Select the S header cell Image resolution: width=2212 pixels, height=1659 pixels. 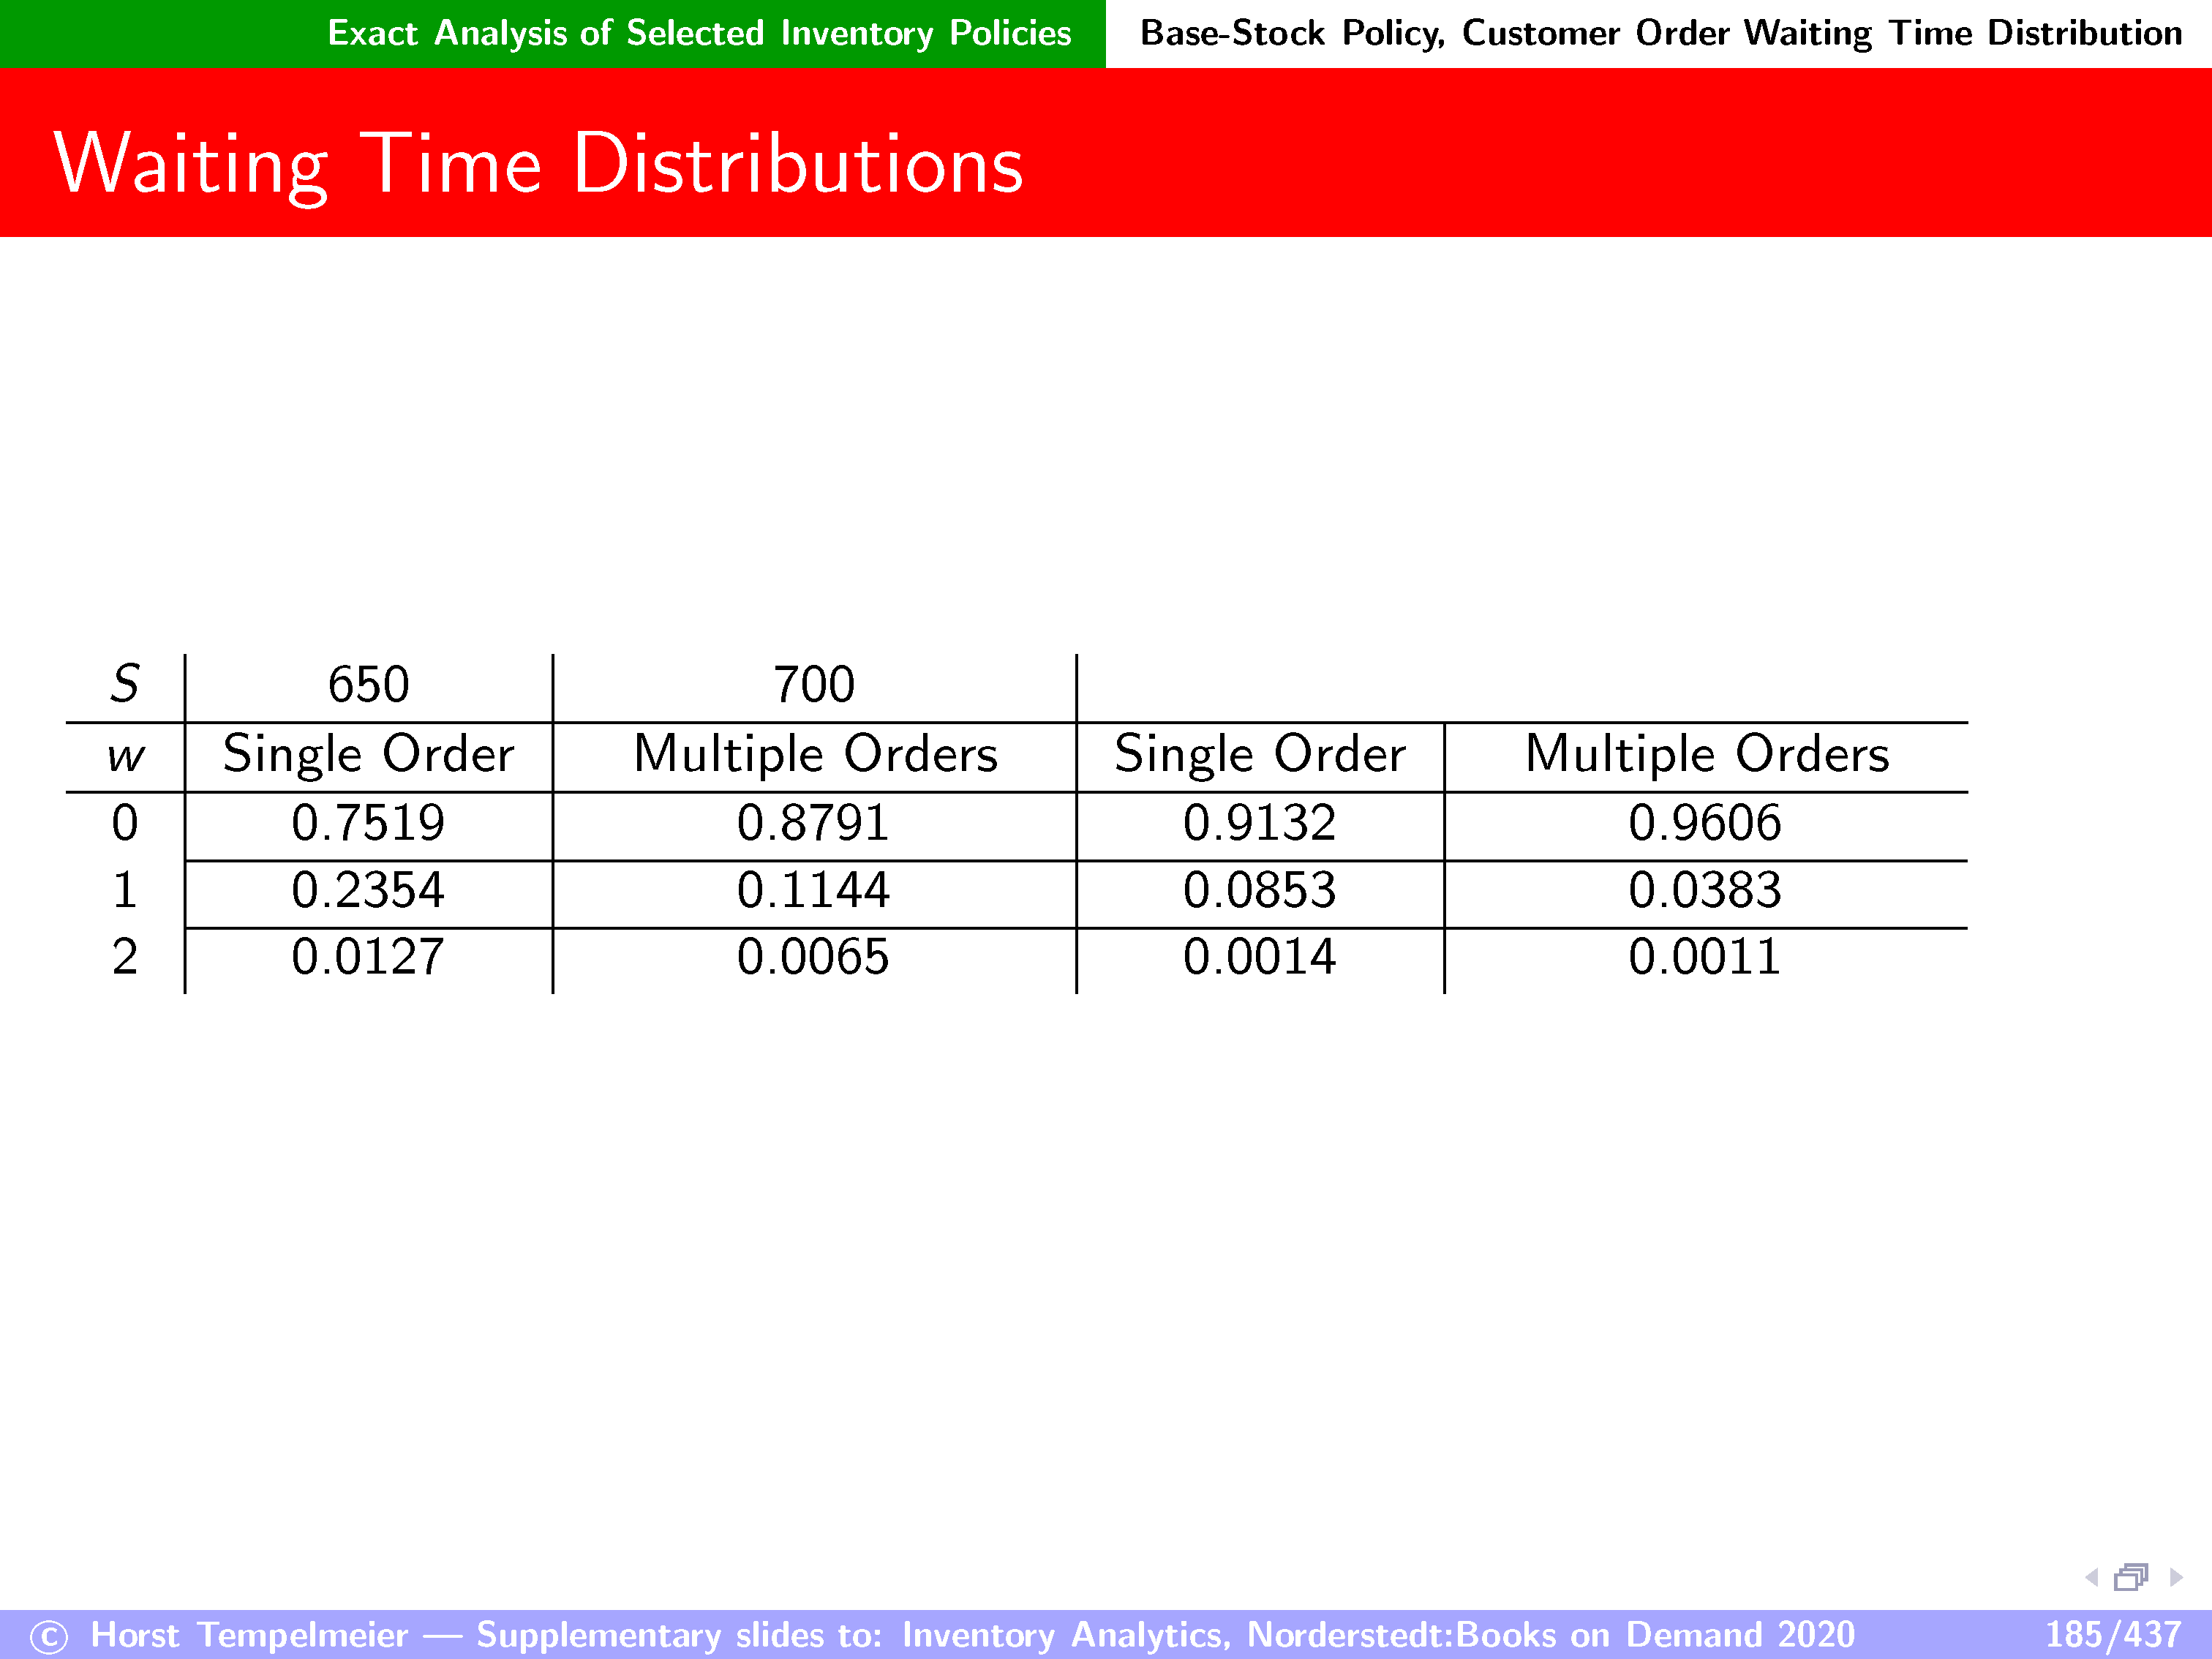[x=125, y=685]
